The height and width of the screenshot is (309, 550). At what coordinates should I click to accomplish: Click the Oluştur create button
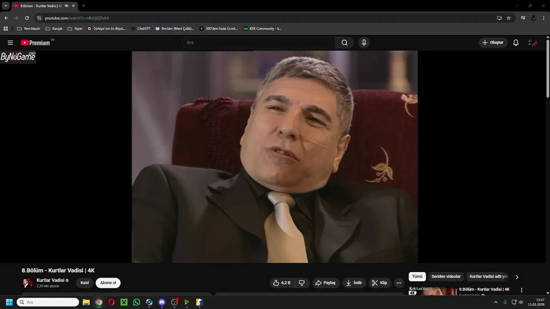tap(493, 42)
